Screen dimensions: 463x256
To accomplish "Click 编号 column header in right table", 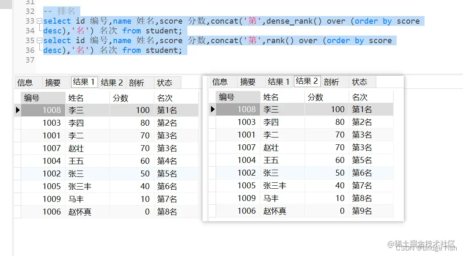I will (x=238, y=97).
